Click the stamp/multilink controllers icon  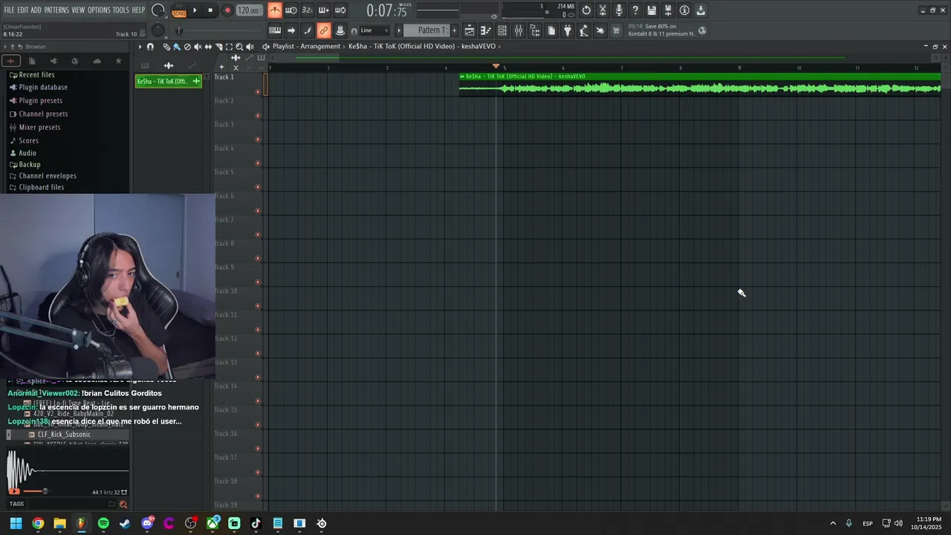point(340,30)
